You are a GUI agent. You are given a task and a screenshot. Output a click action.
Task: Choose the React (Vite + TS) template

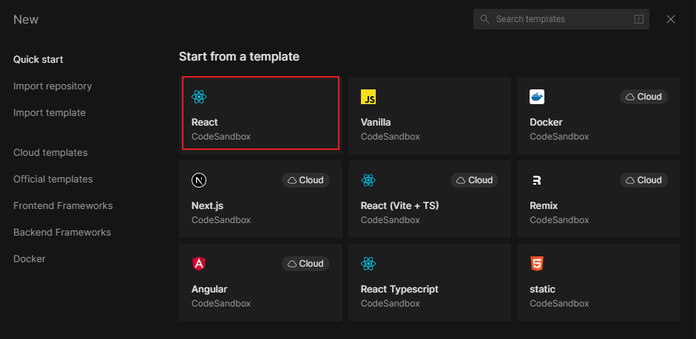[430, 199]
